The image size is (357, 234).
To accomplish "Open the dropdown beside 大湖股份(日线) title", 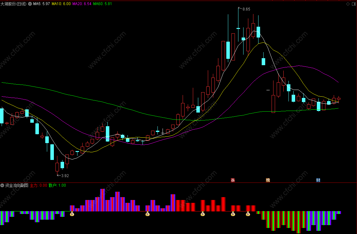I will pos(30,4).
